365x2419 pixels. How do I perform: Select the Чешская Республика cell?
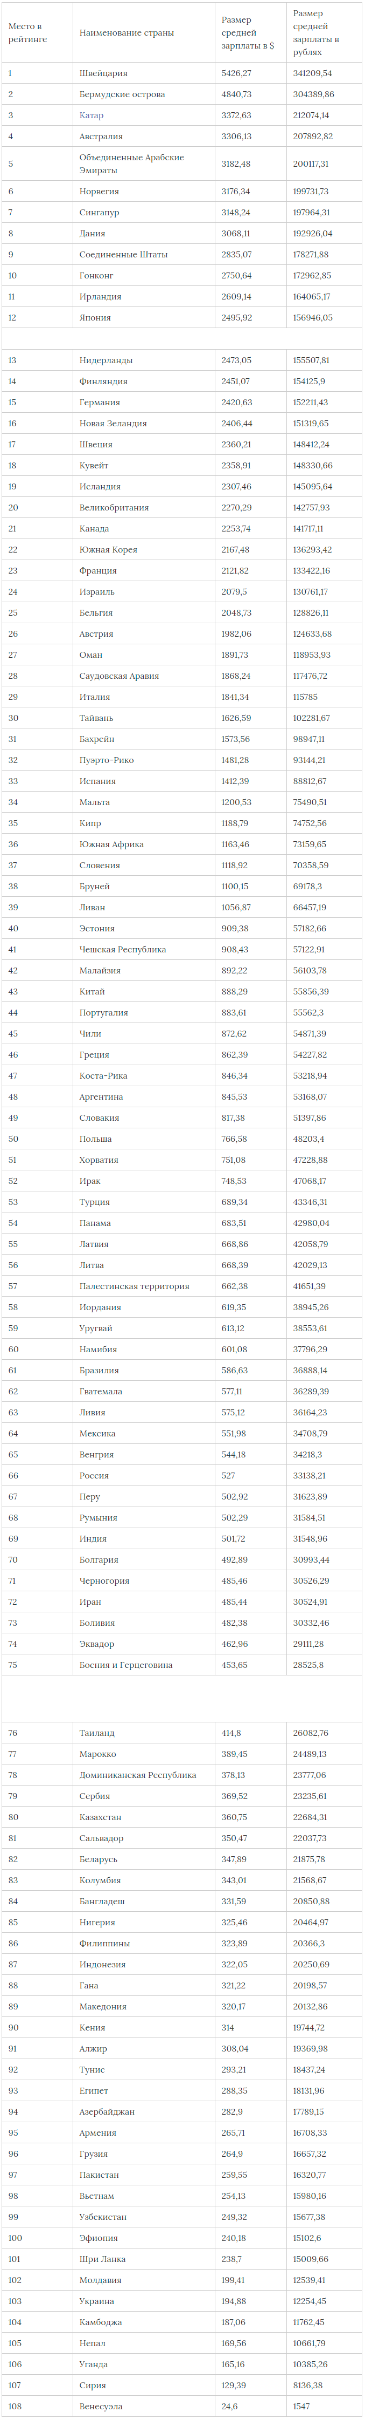click(144, 949)
